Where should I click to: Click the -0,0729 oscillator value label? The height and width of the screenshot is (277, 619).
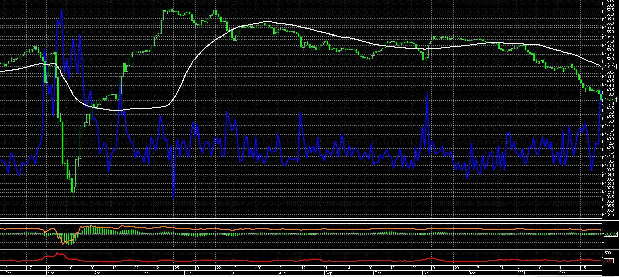point(610,234)
